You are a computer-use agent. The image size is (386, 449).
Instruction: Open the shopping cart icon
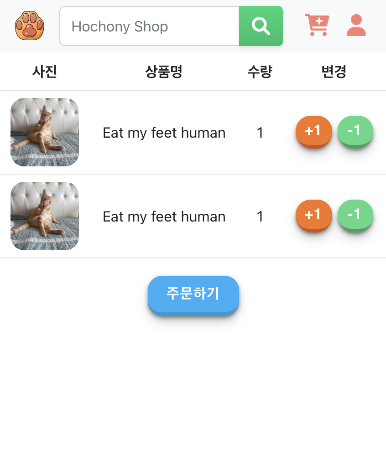[317, 25]
